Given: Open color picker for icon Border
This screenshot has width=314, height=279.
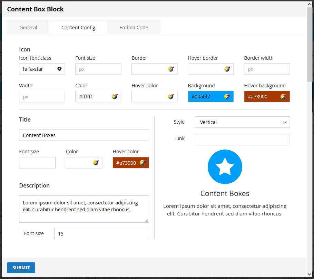Looking at the screenshot, I should click(x=171, y=69).
